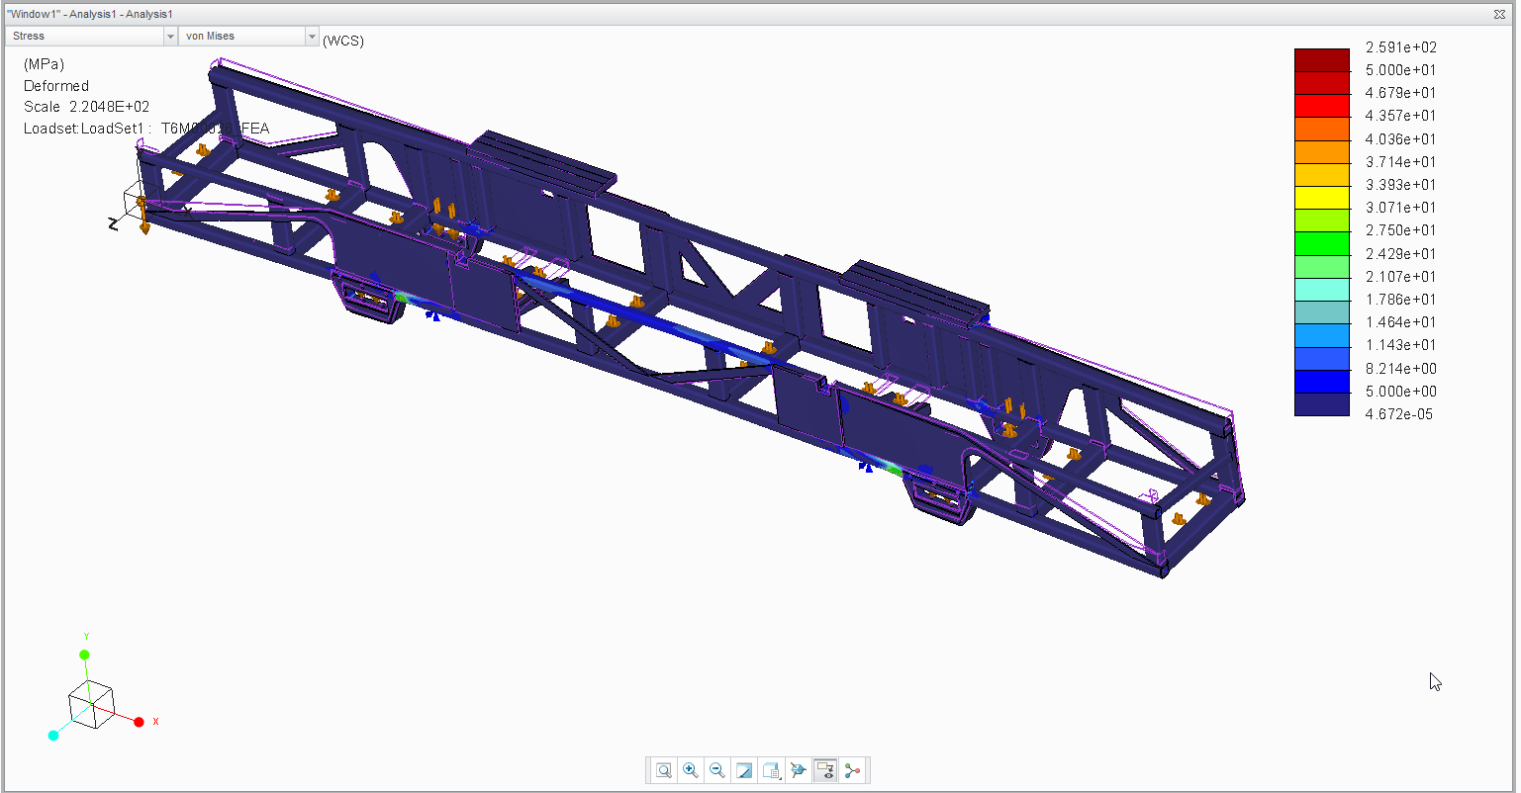Click the zoom in icon
The height and width of the screenshot is (793, 1521).
coord(691,769)
